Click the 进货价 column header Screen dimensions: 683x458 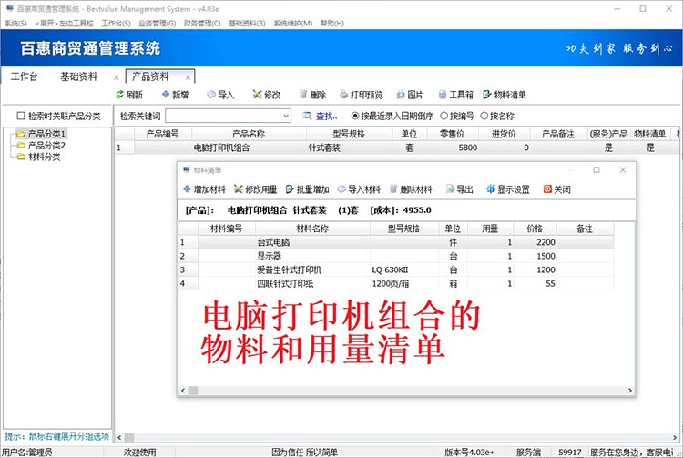(x=504, y=134)
